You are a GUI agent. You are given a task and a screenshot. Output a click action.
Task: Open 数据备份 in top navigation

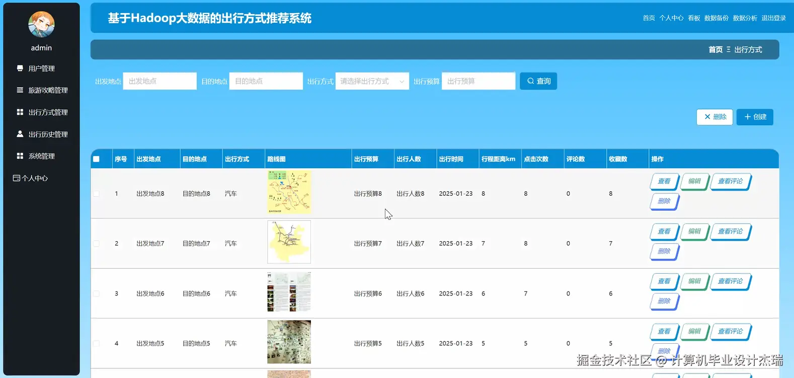[717, 18]
